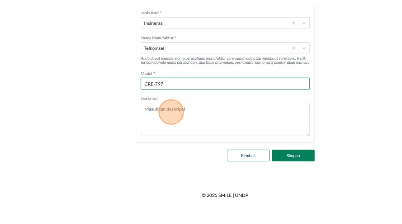Viewport: 402px width, 224px height.
Task: Click the Jenis Aset field label
Action: [149, 13]
